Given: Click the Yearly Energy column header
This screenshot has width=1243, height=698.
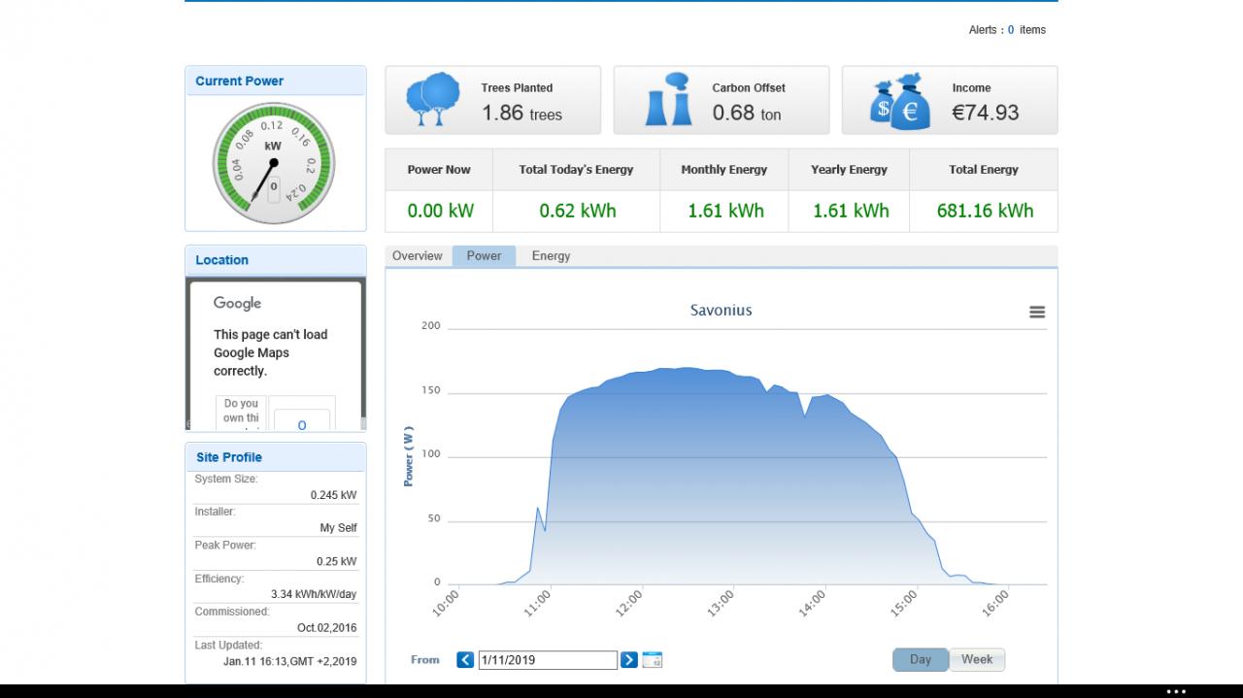Looking at the screenshot, I should click(x=850, y=170).
